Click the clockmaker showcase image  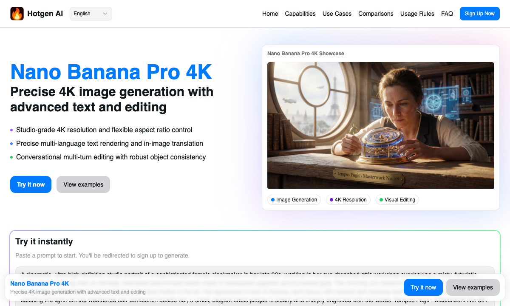(381, 125)
